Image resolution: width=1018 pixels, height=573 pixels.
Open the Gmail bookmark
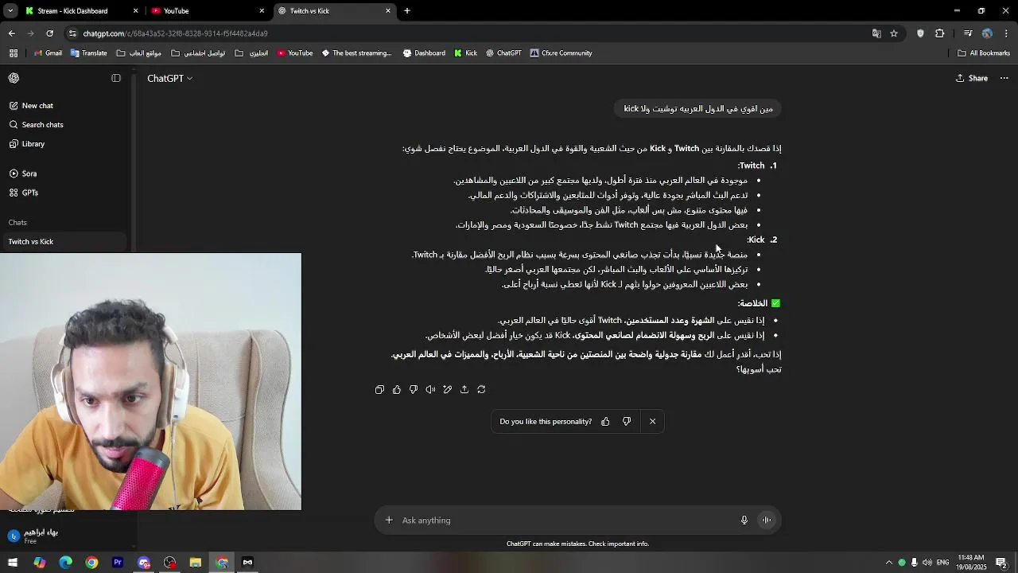pyautogui.click(x=48, y=53)
